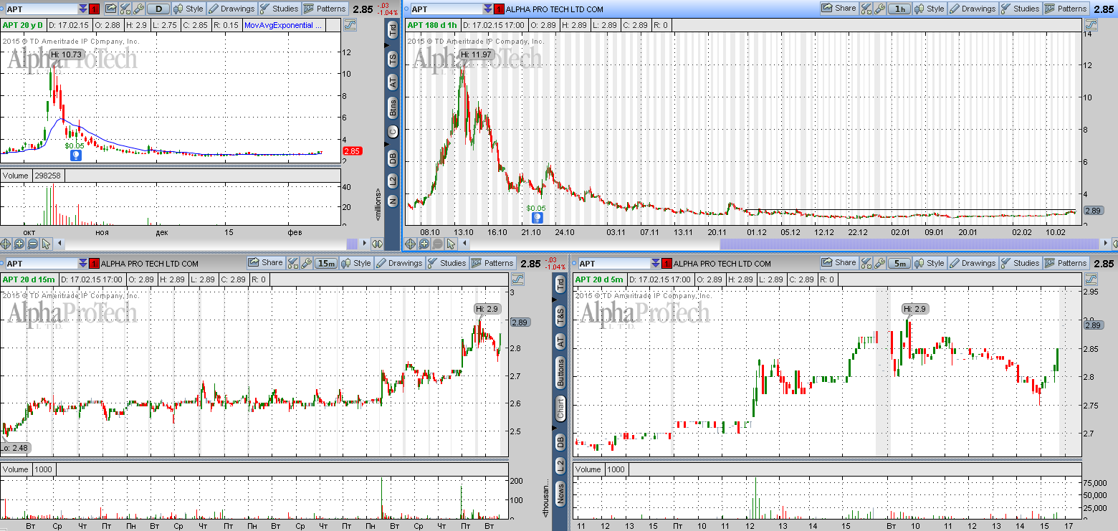This screenshot has width=1118, height=531.
Task: Open the DB sidebar tab in the top divider
Action: click(x=393, y=158)
